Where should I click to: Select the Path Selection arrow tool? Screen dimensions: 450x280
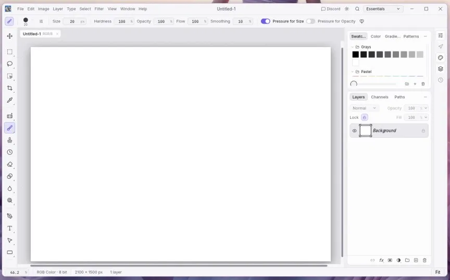tap(10, 240)
